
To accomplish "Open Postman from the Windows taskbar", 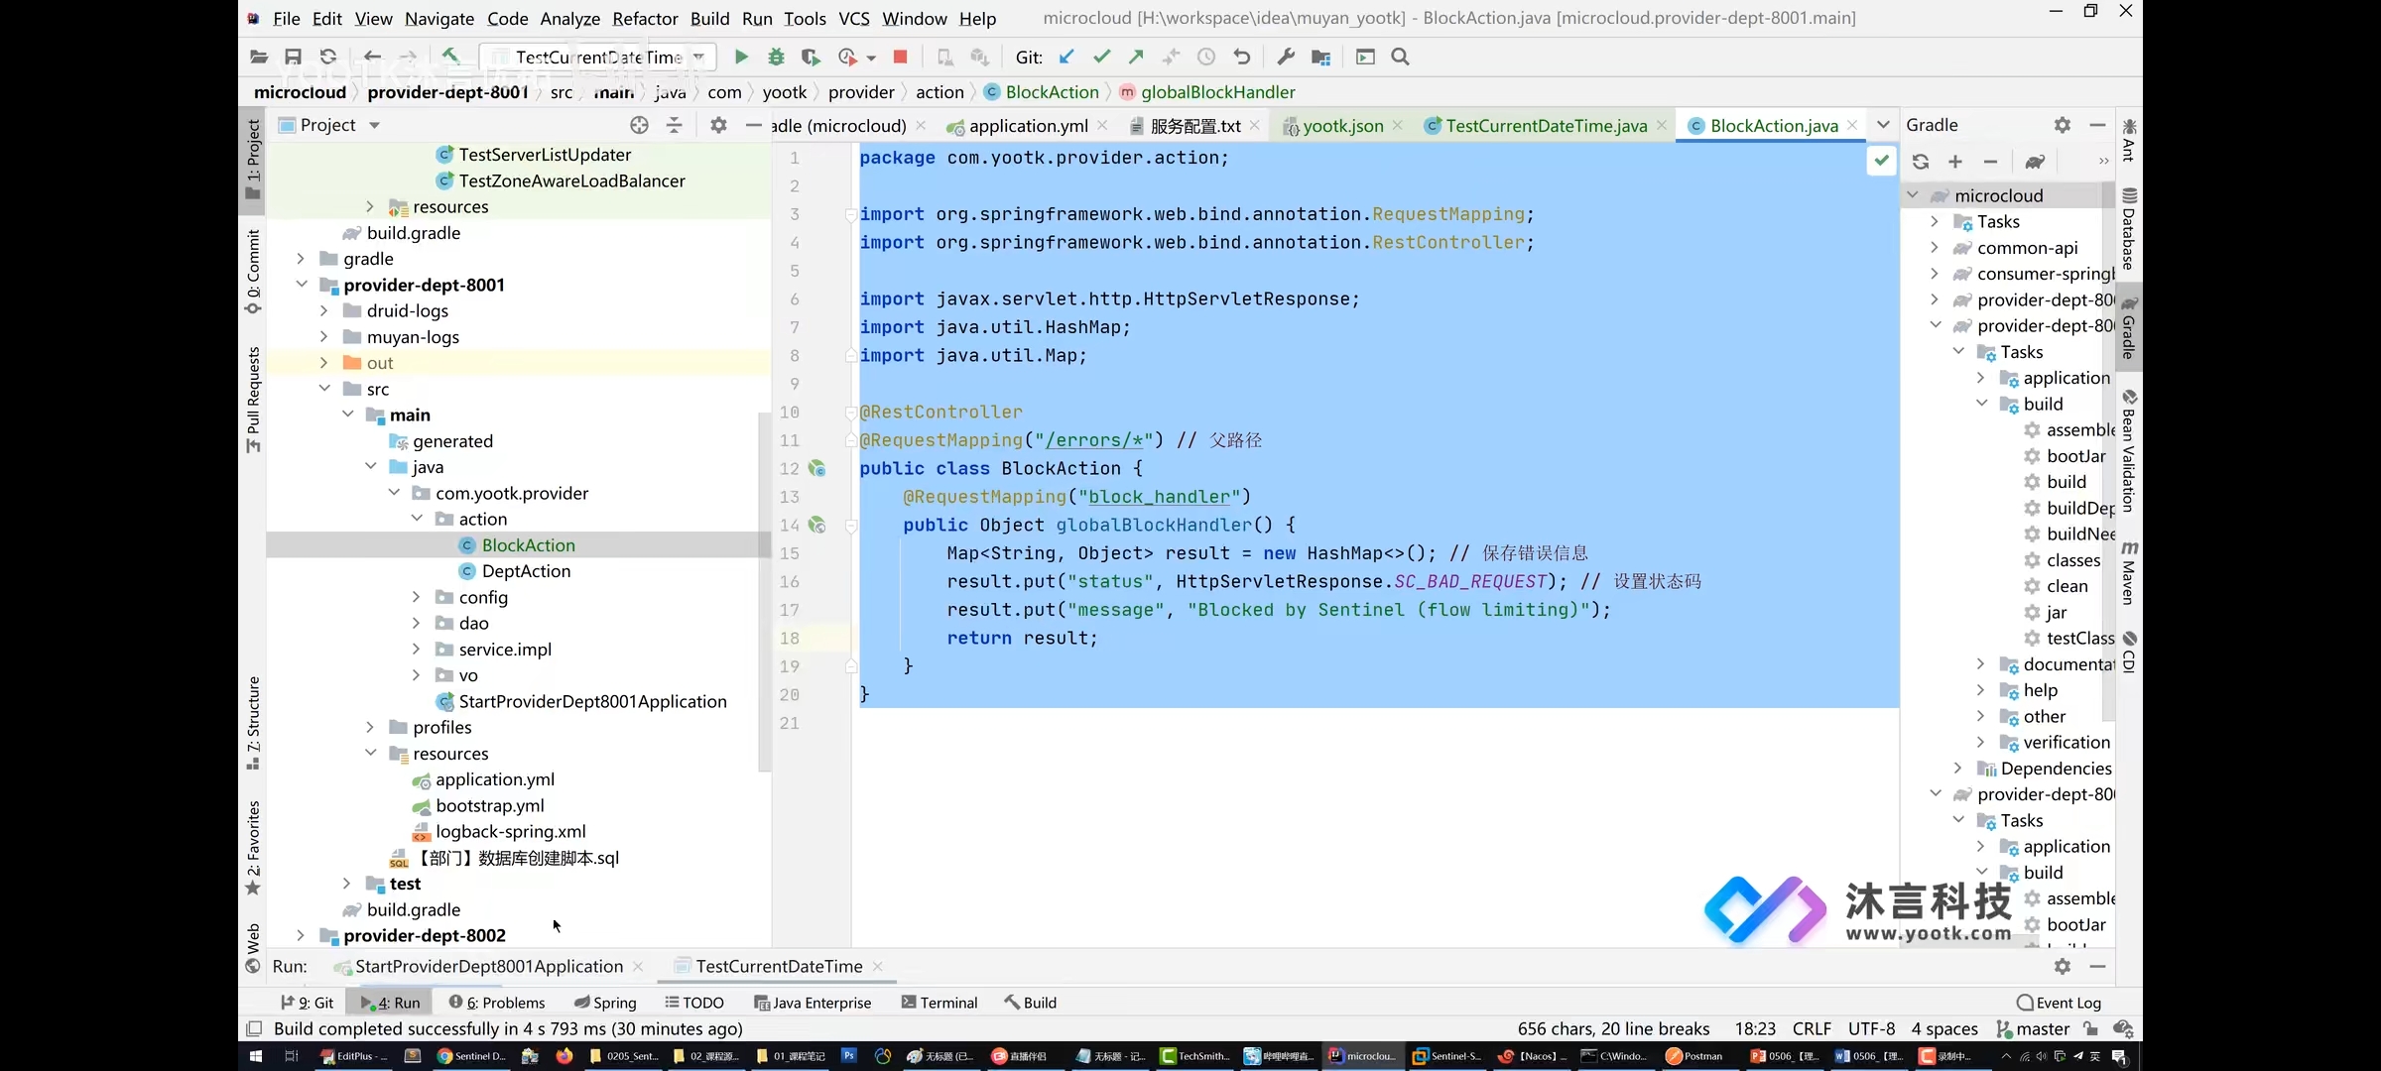I will click(x=1694, y=1056).
